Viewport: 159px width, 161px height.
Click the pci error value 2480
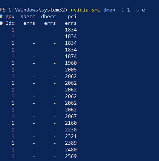click(x=71, y=150)
